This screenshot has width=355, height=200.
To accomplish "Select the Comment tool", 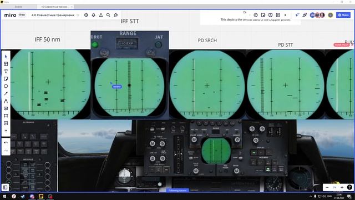I will point(6,108).
